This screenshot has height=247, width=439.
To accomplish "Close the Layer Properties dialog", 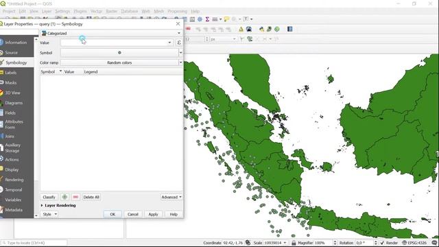I will coord(178,24).
